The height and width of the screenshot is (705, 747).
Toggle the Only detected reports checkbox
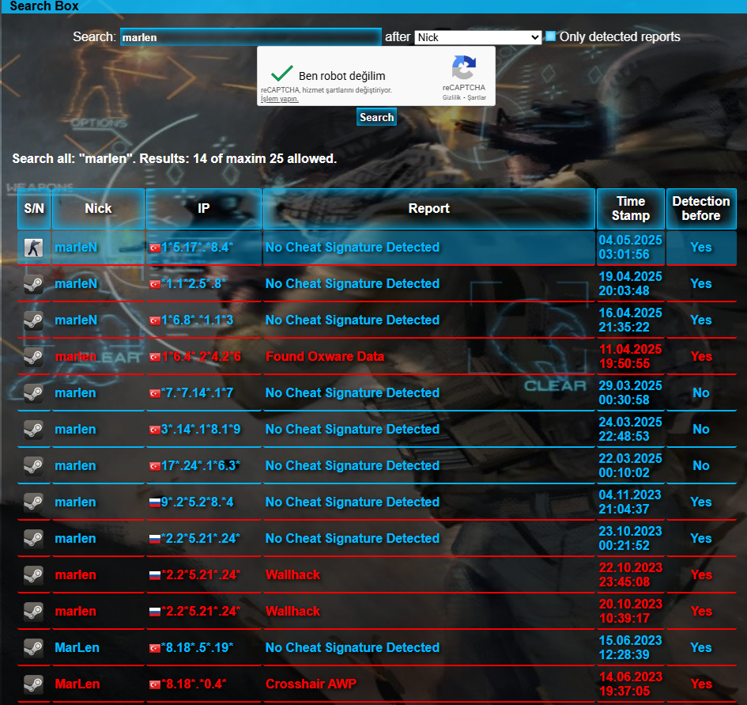(x=550, y=36)
